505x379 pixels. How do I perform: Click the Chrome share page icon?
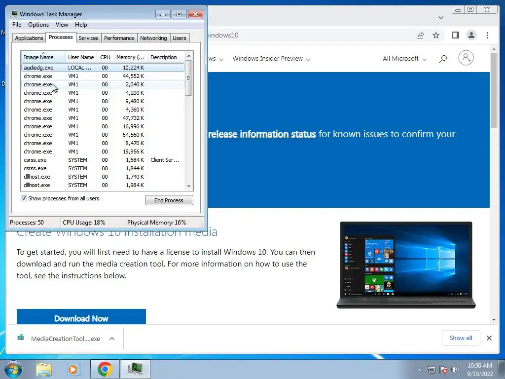(420, 35)
